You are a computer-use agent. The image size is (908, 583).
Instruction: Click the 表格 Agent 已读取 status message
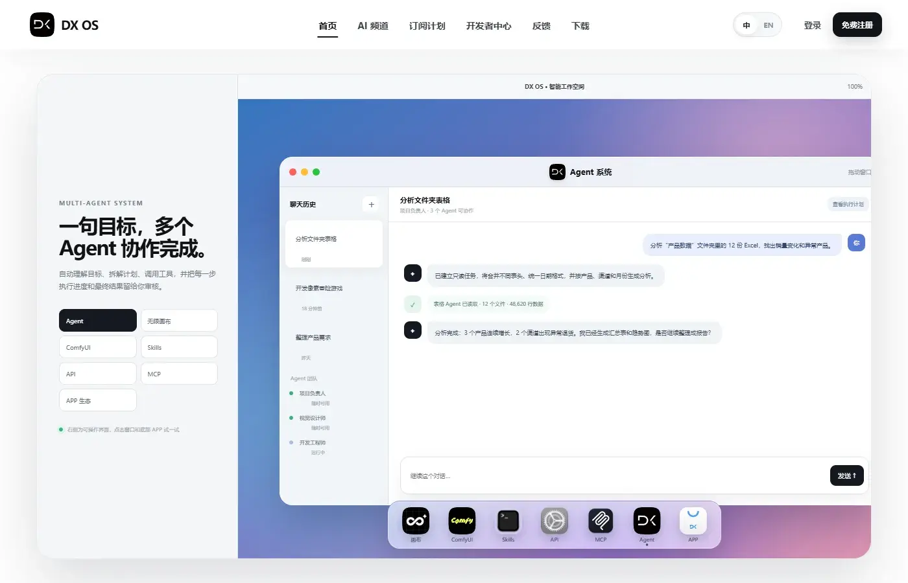coord(488,304)
